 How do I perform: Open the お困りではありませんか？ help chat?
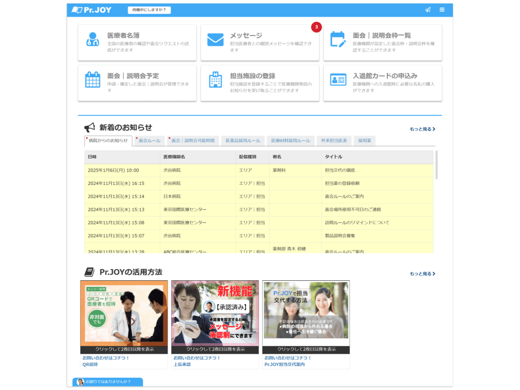click(107, 382)
